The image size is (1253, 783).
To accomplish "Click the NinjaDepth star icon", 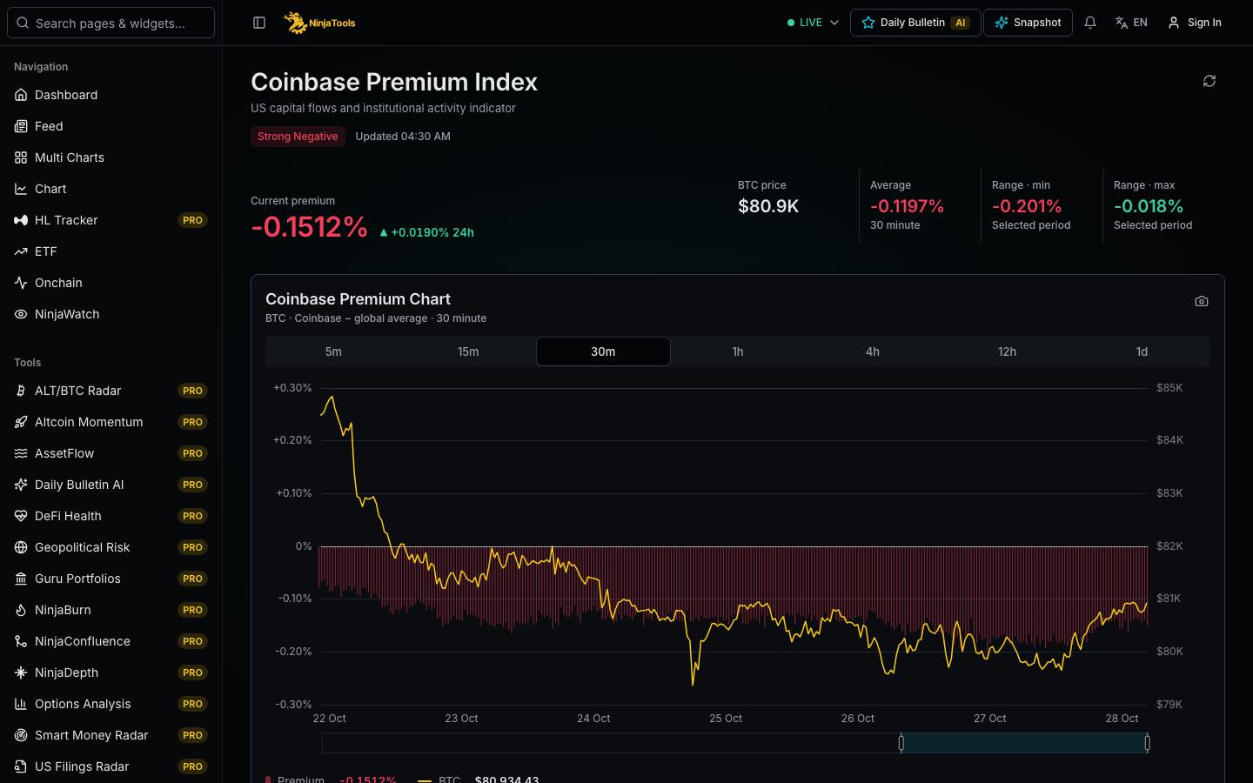I will tap(21, 673).
